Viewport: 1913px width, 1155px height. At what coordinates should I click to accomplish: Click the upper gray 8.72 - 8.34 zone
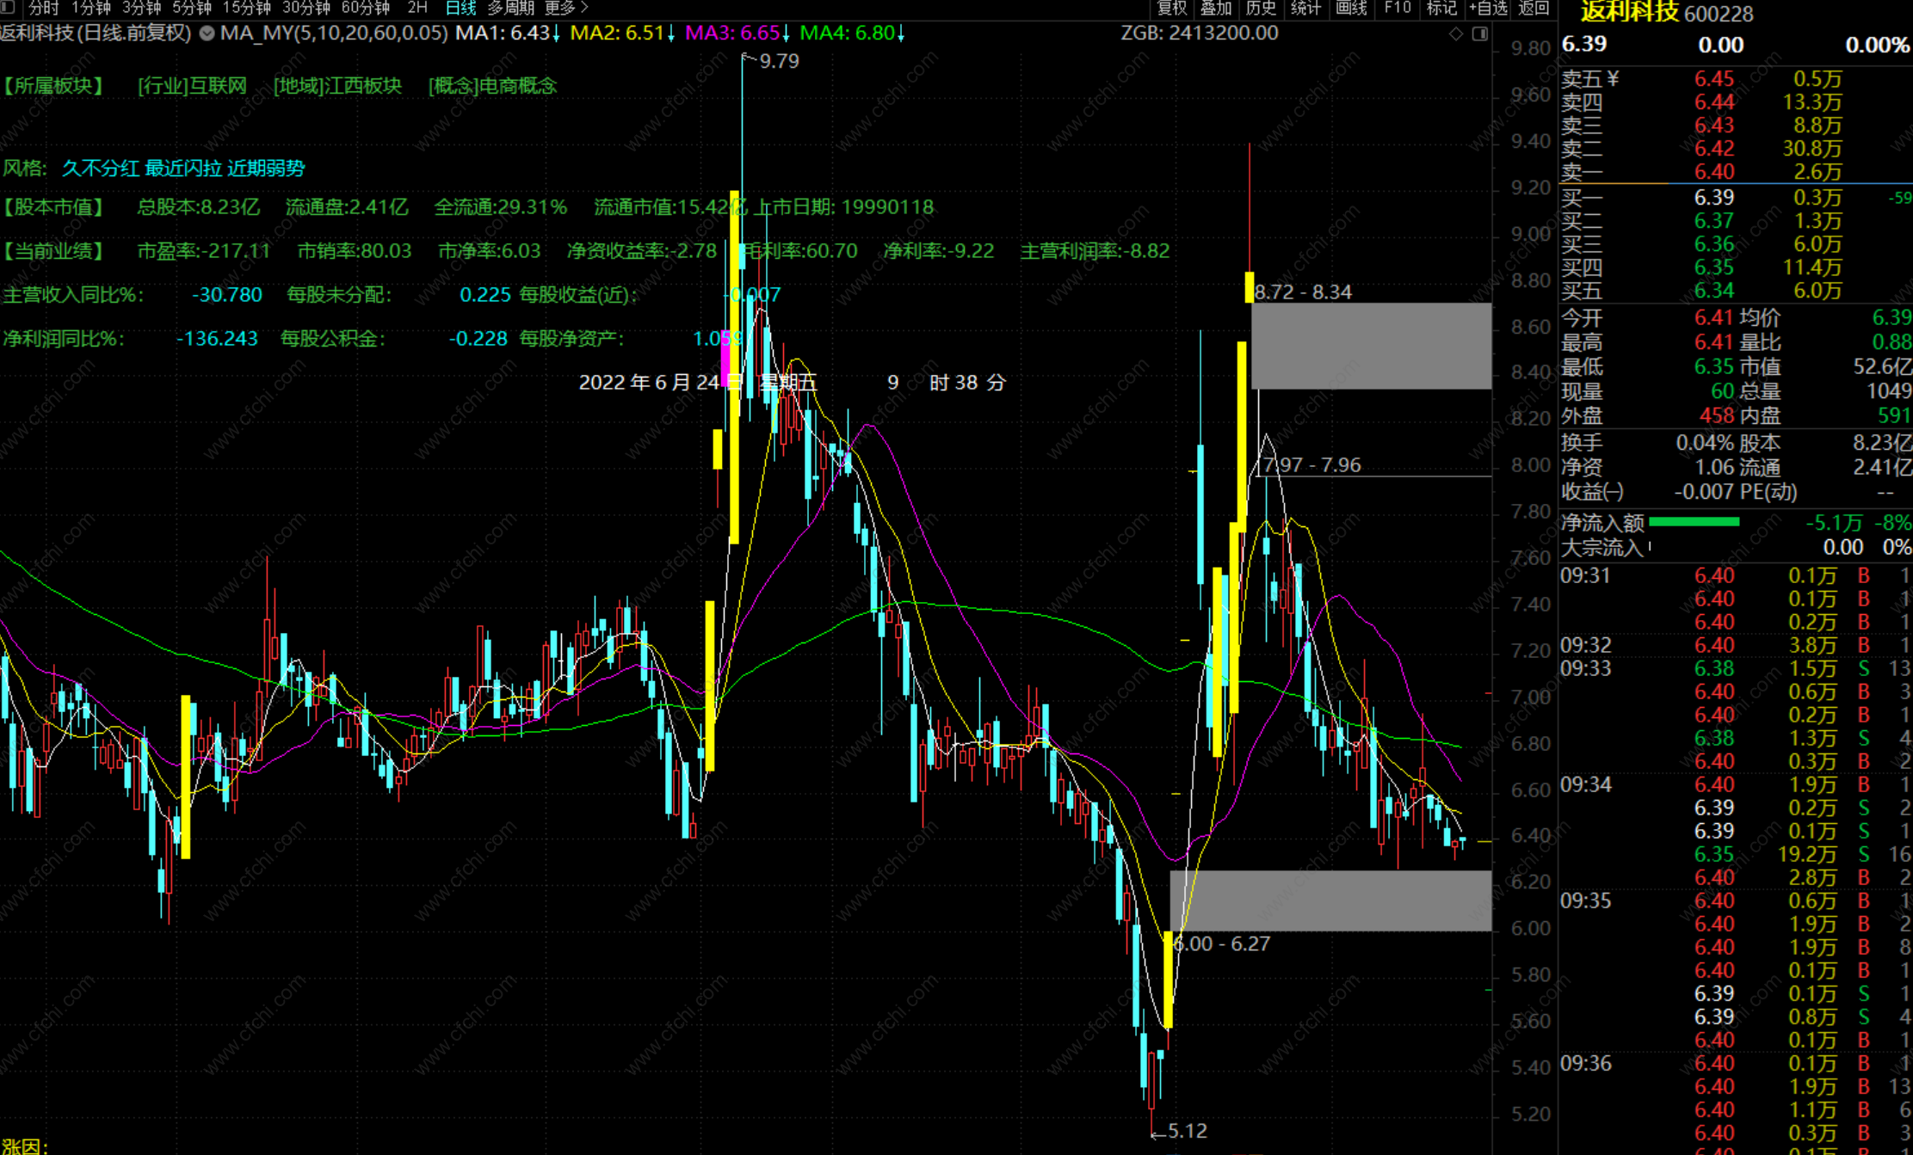click(x=1371, y=346)
